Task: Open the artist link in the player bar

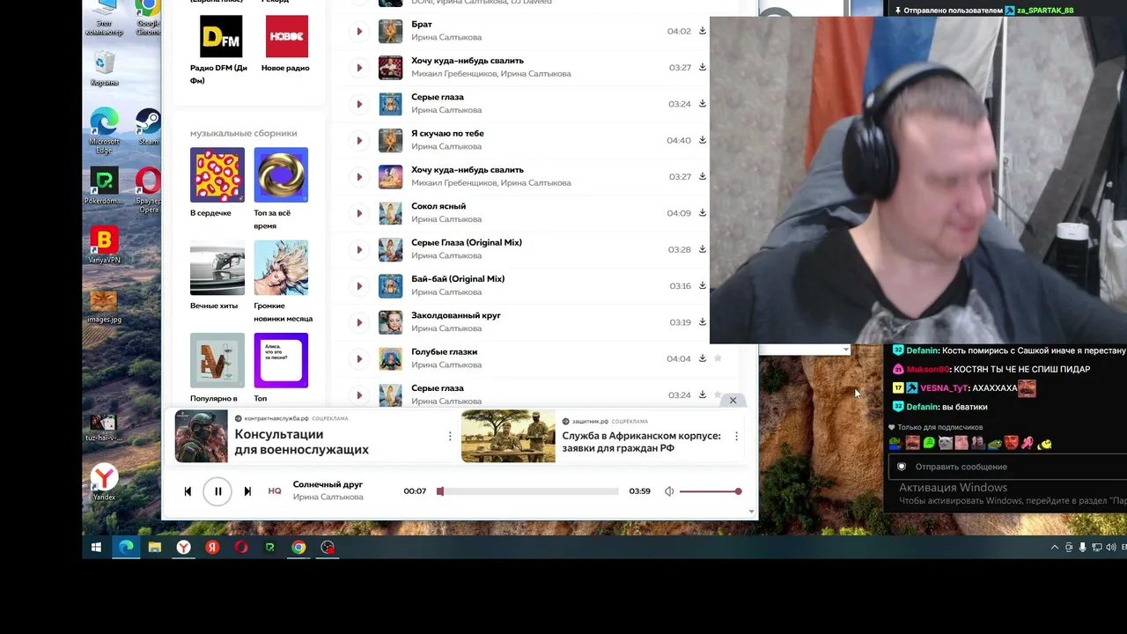Action: (x=328, y=498)
